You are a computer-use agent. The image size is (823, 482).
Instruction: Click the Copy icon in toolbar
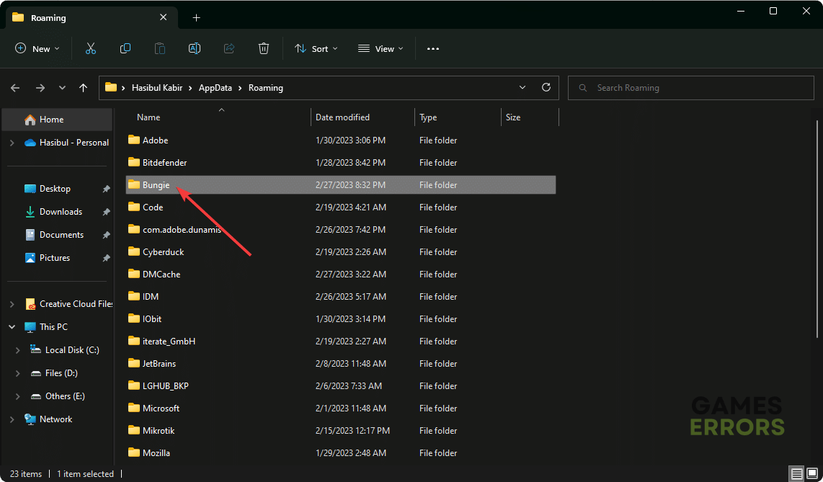click(125, 48)
